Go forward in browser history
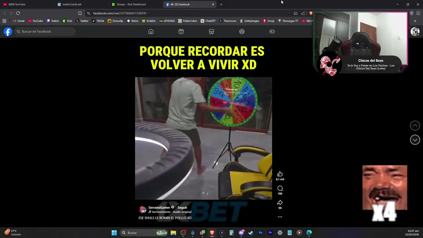This screenshot has height=238, width=423. (x=11, y=13)
